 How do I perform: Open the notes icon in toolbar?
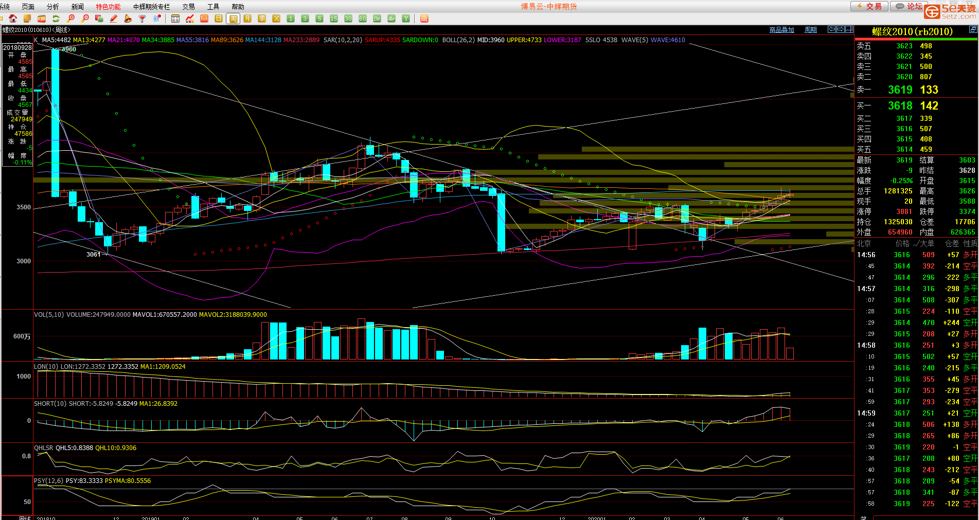tap(28, 19)
